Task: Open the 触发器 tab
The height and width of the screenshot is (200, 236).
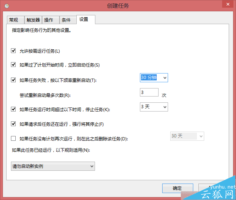Action: (x=33, y=20)
